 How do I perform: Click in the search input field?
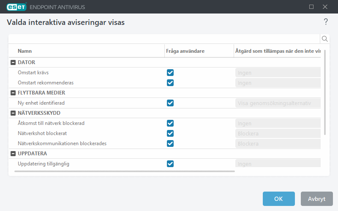tap(164, 39)
